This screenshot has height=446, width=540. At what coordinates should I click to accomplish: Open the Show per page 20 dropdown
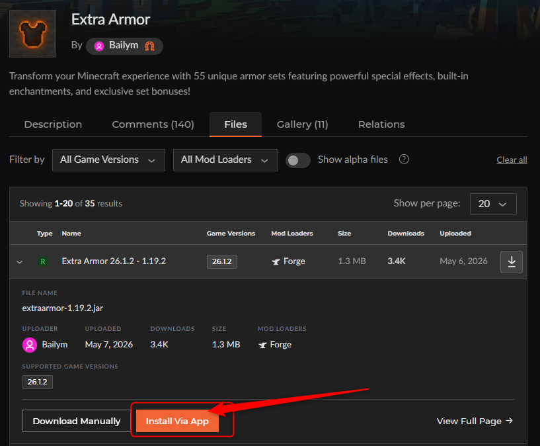click(493, 204)
